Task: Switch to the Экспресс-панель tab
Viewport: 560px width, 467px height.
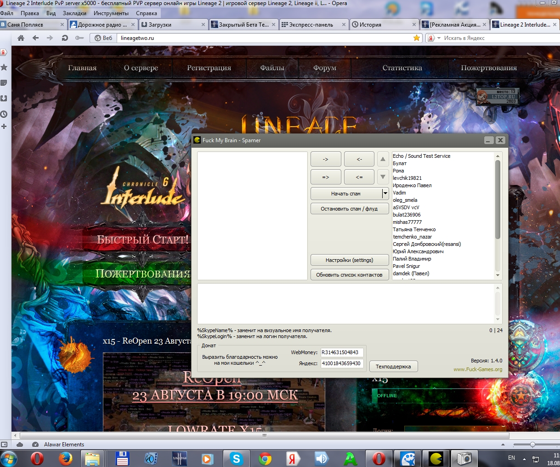Action: click(x=314, y=25)
